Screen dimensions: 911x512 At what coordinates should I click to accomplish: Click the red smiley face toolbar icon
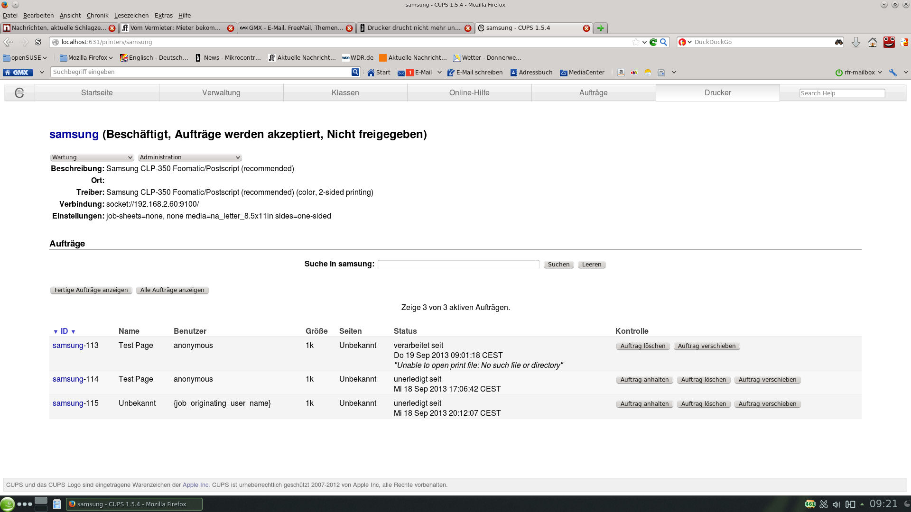click(889, 42)
